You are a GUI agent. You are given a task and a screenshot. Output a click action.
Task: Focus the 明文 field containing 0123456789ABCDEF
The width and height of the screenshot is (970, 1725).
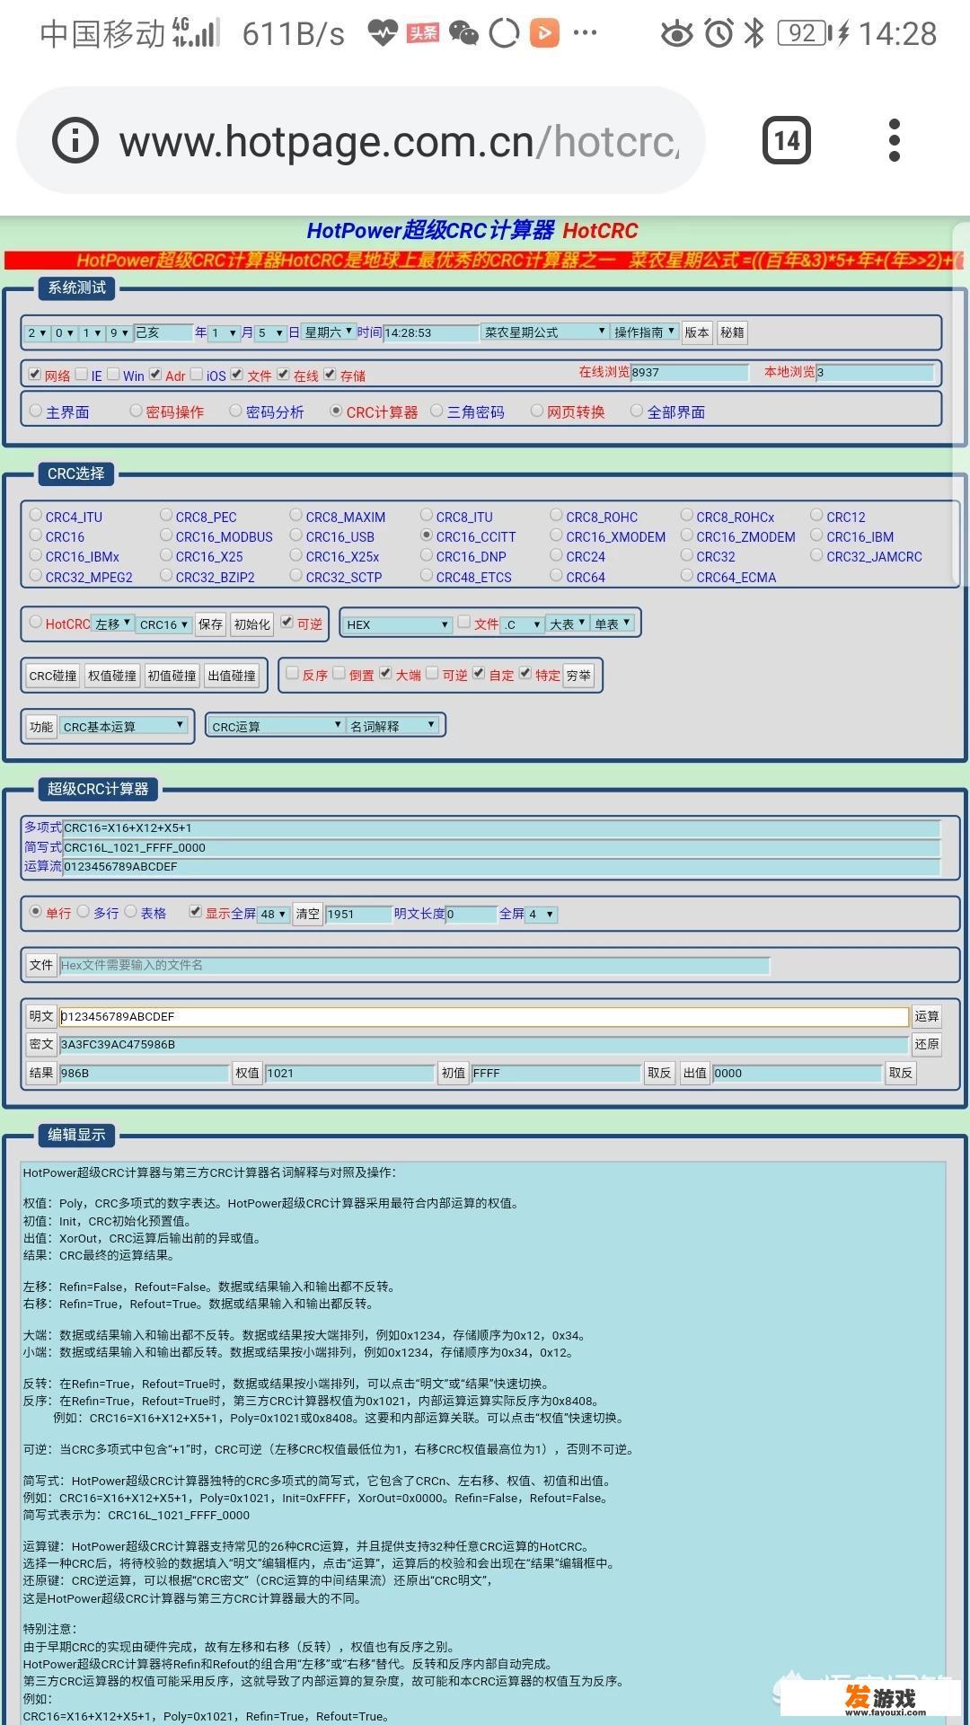[484, 1016]
